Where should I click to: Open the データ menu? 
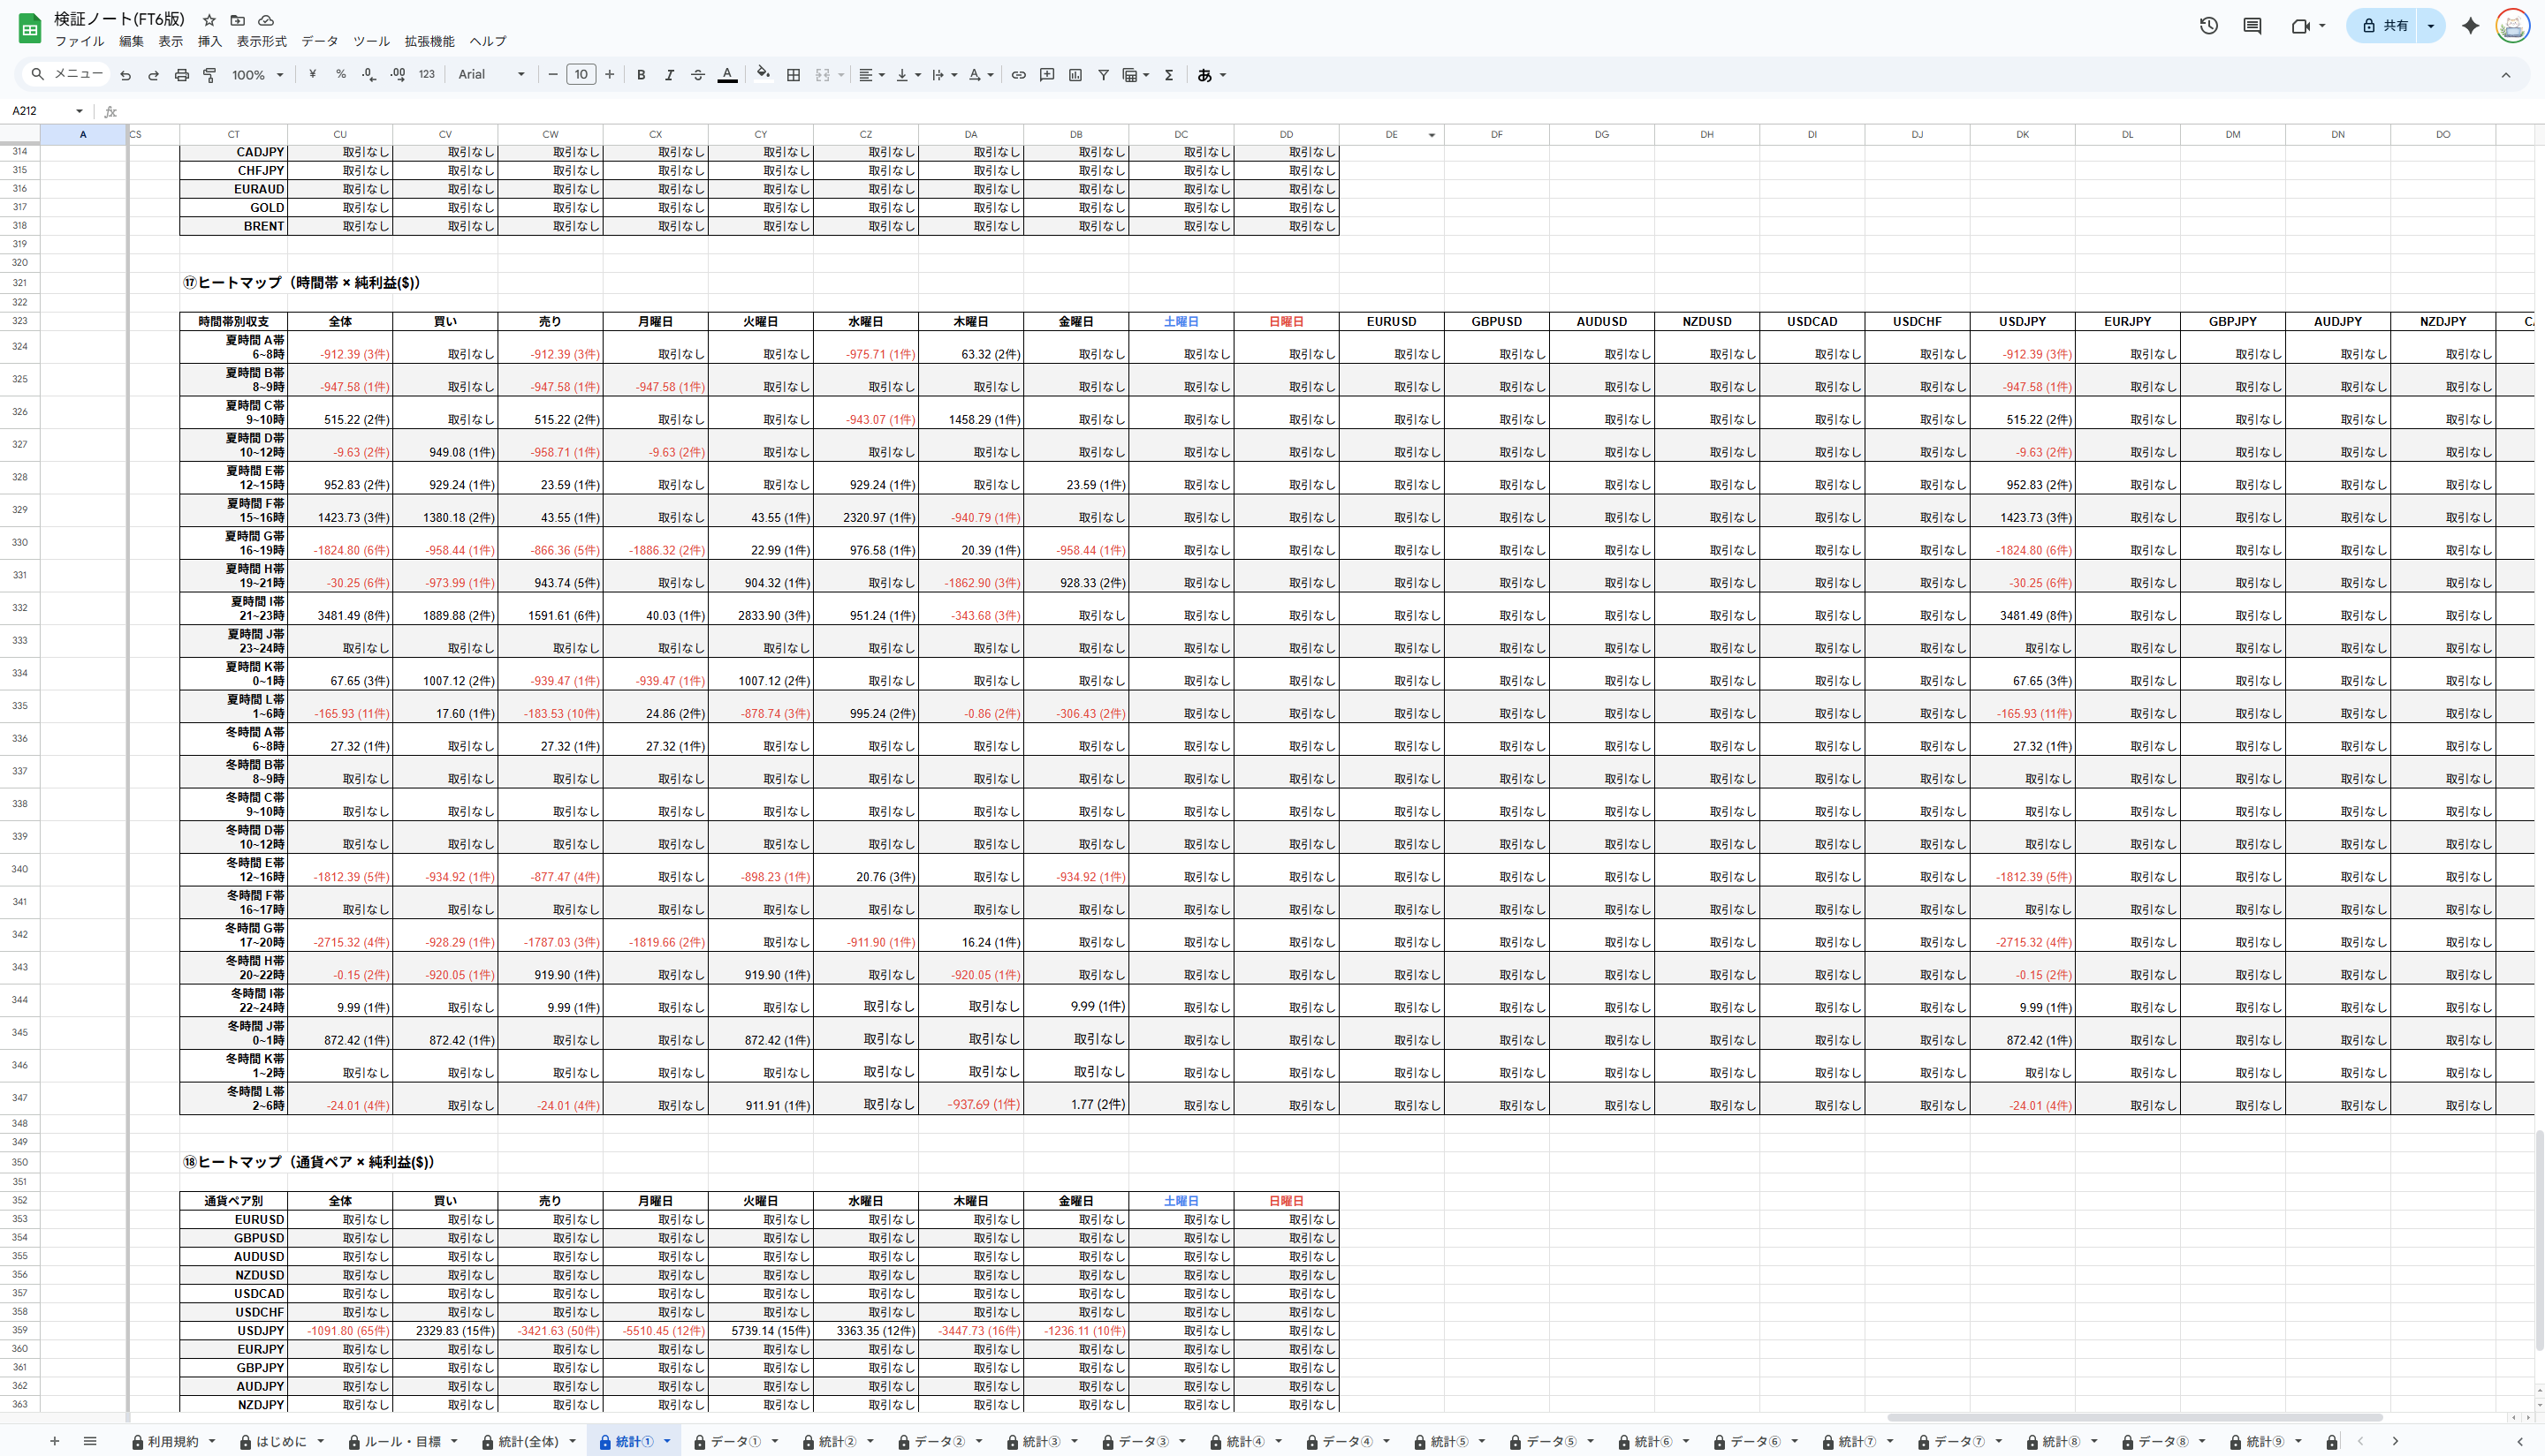click(319, 41)
